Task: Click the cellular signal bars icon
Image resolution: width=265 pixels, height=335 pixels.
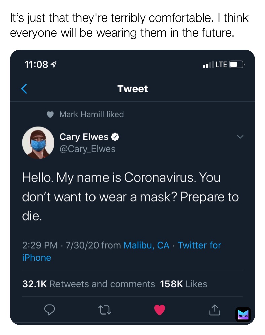Action: coord(208,65)
